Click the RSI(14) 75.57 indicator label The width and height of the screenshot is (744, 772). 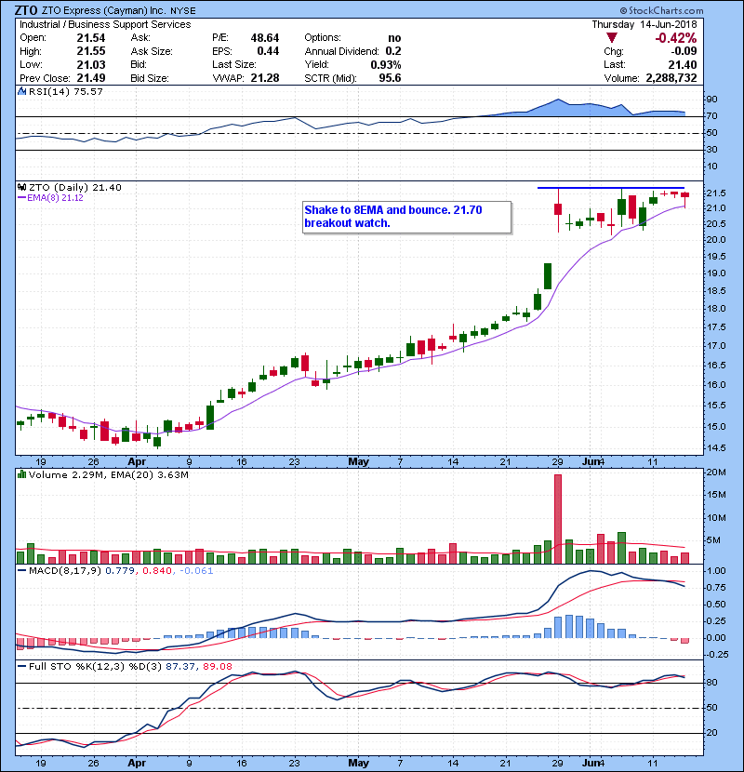(x=65, y=91)
